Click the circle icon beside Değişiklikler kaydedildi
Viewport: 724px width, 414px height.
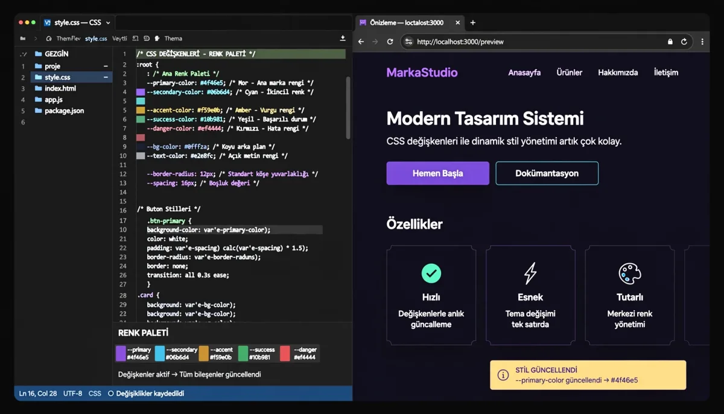(x=110, y=393)
